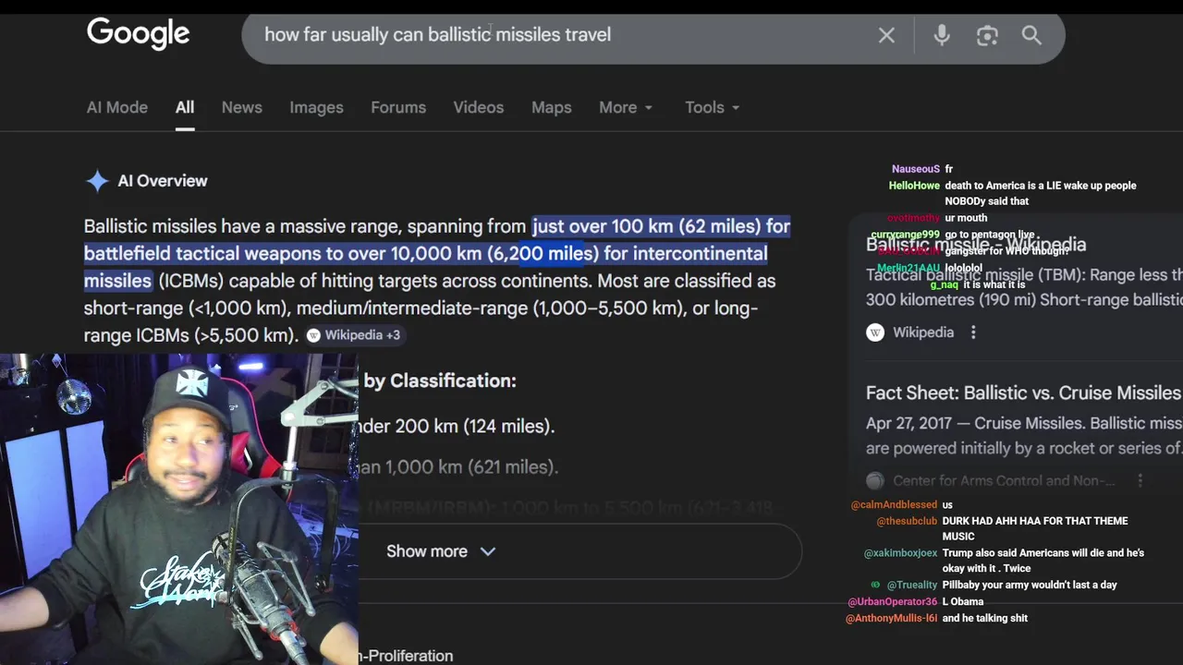
Task: Open the Videos tab
Action: [x=479, y=107]
